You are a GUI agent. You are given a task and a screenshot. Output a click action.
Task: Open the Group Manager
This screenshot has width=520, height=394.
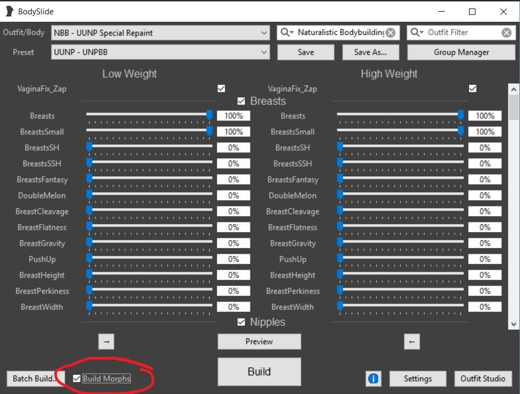coord(461,52)
